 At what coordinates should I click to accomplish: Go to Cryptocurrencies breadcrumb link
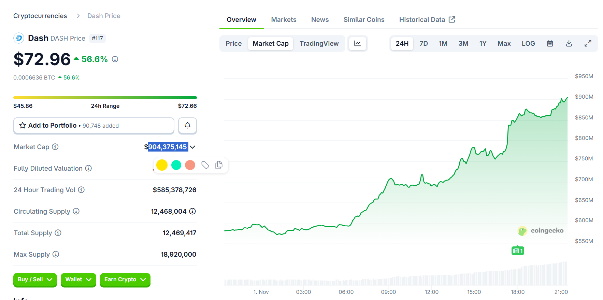click(x=40, y=16)
